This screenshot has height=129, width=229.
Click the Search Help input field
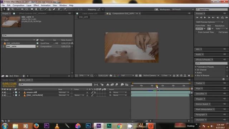pos(211,10)
